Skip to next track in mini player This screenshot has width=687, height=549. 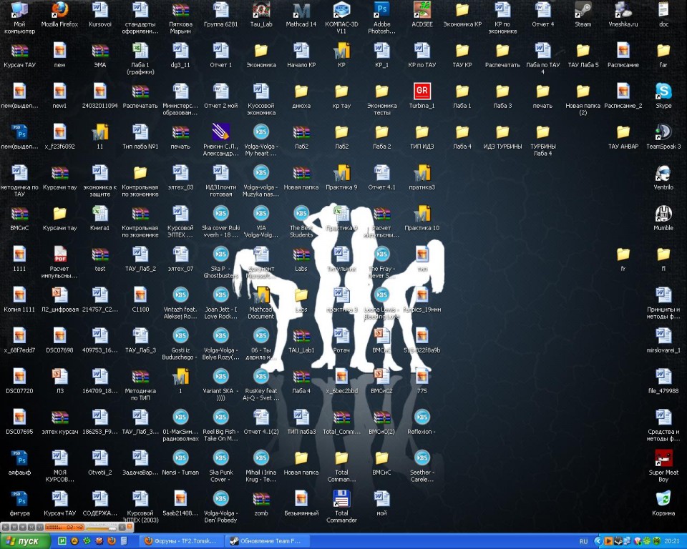(40, 527)
